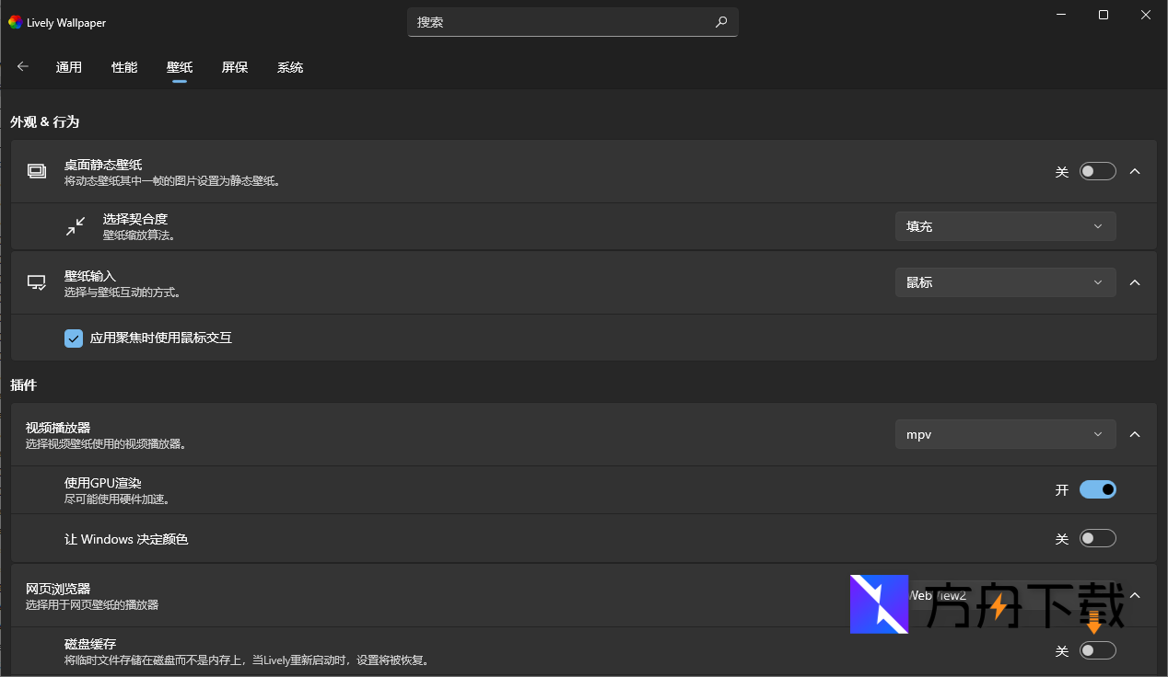The image size is (1168, 677).
Task: Switch to the 通用 tab
Action: (69, 67)
